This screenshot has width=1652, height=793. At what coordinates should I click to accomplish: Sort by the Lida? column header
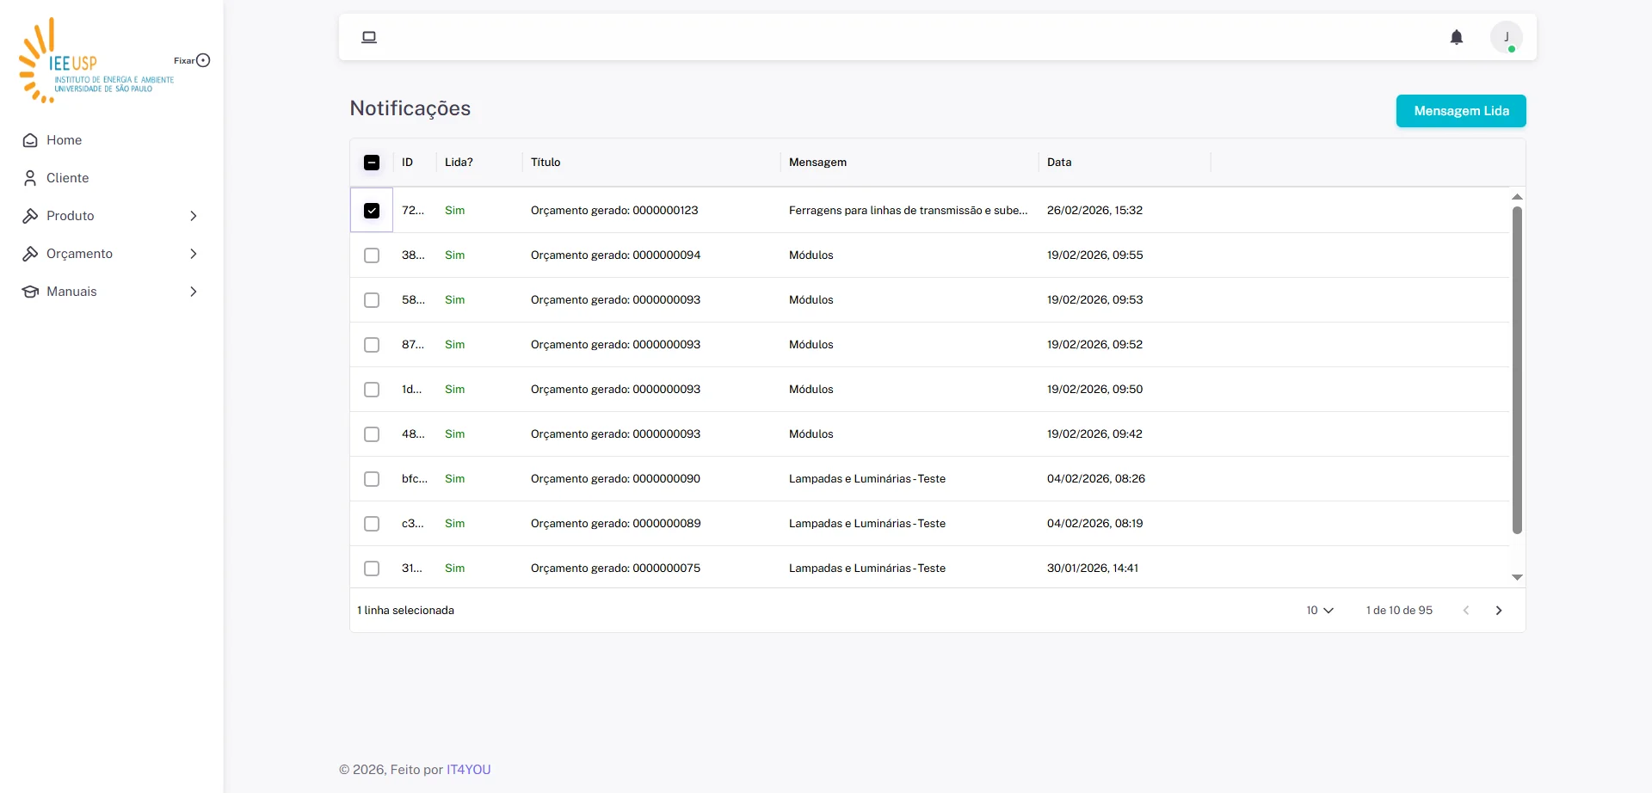click(459, 163)
